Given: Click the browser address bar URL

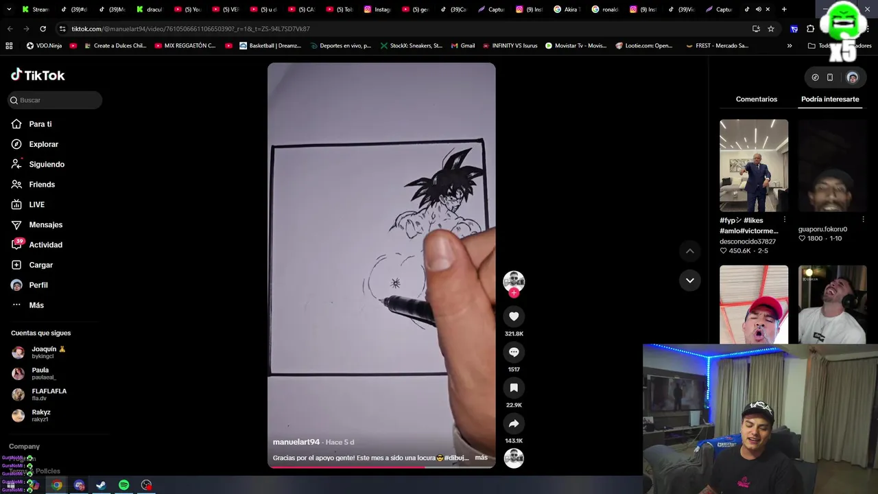Looking at the screenshot, I should (x=191, y=29).
